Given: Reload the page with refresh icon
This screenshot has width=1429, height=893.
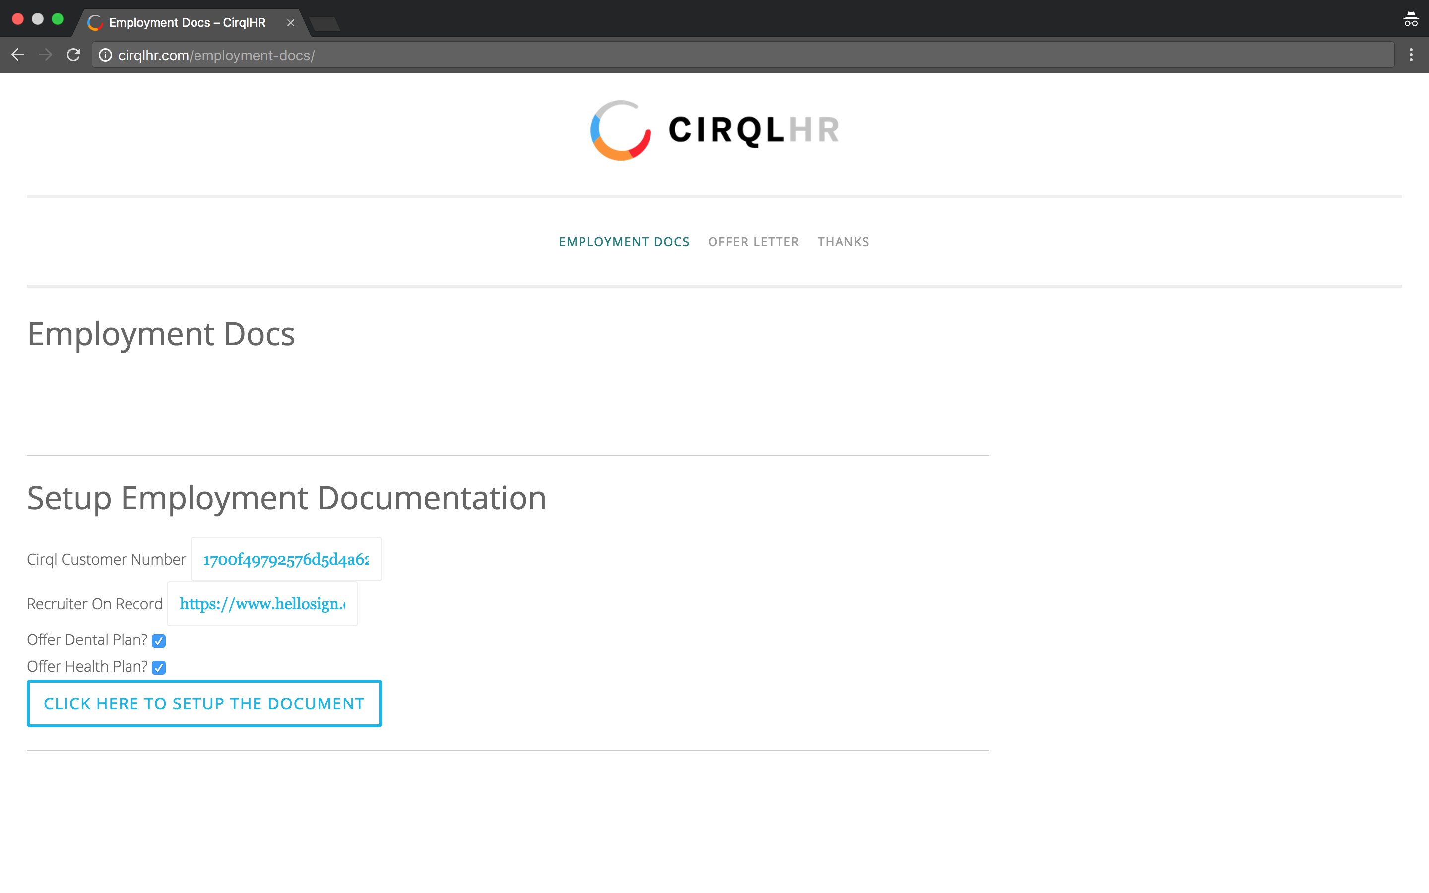Looking at the screenshot, I should click(74, 55).
